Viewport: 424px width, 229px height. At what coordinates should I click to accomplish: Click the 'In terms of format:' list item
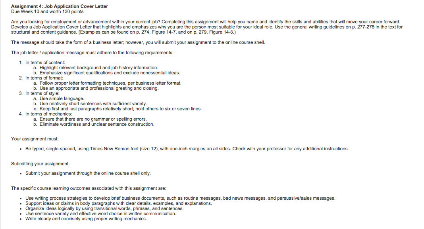tap(44, 78)
